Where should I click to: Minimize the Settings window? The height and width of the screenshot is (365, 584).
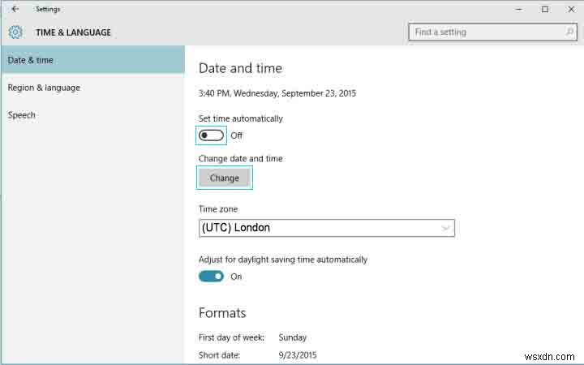point(519,9)
